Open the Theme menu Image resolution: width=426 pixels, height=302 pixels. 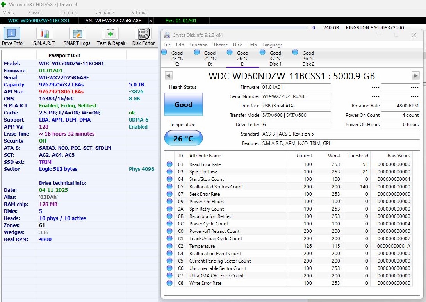tap(220, 45)
